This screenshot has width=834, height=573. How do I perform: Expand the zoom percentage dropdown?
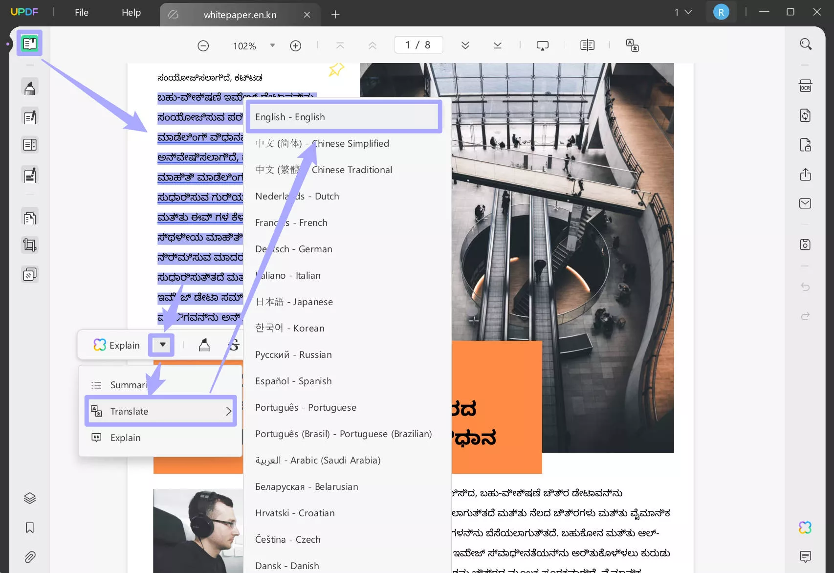(x=272, y=45)
